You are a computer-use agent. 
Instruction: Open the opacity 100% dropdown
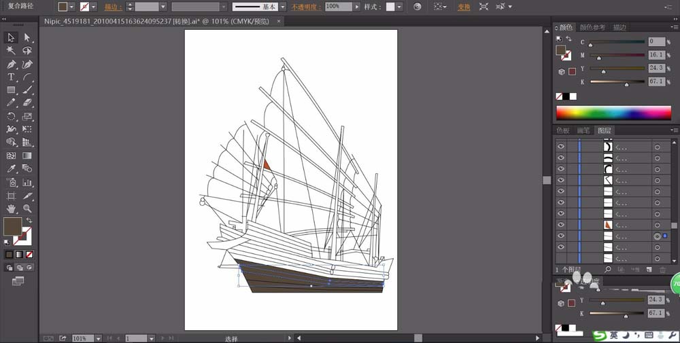(357, 7)
